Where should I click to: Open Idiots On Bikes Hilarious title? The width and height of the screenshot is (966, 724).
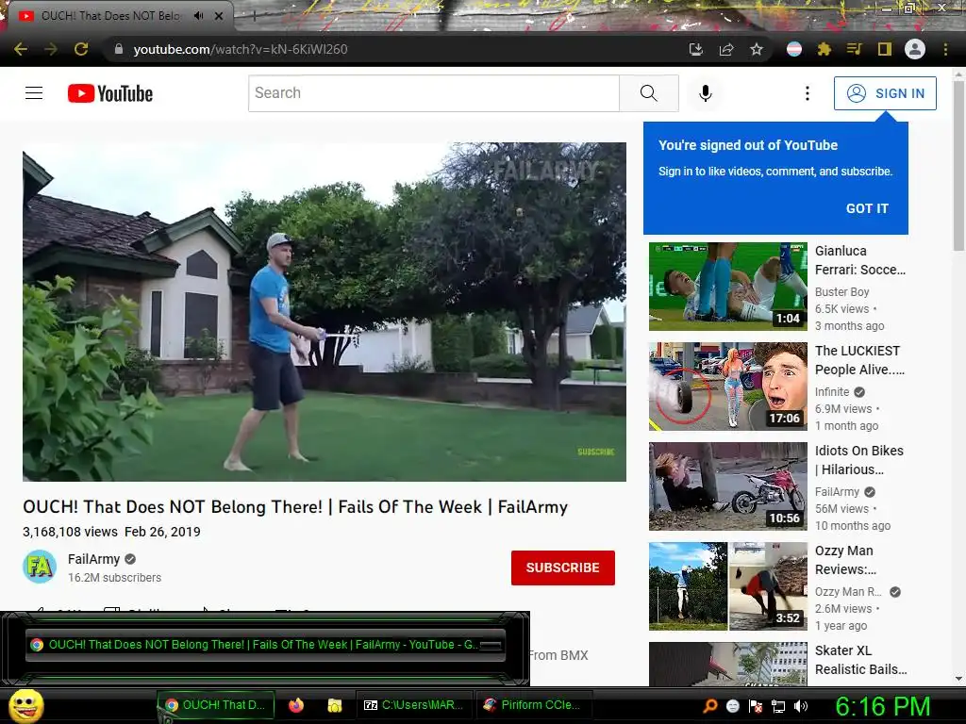pos(858,460)
